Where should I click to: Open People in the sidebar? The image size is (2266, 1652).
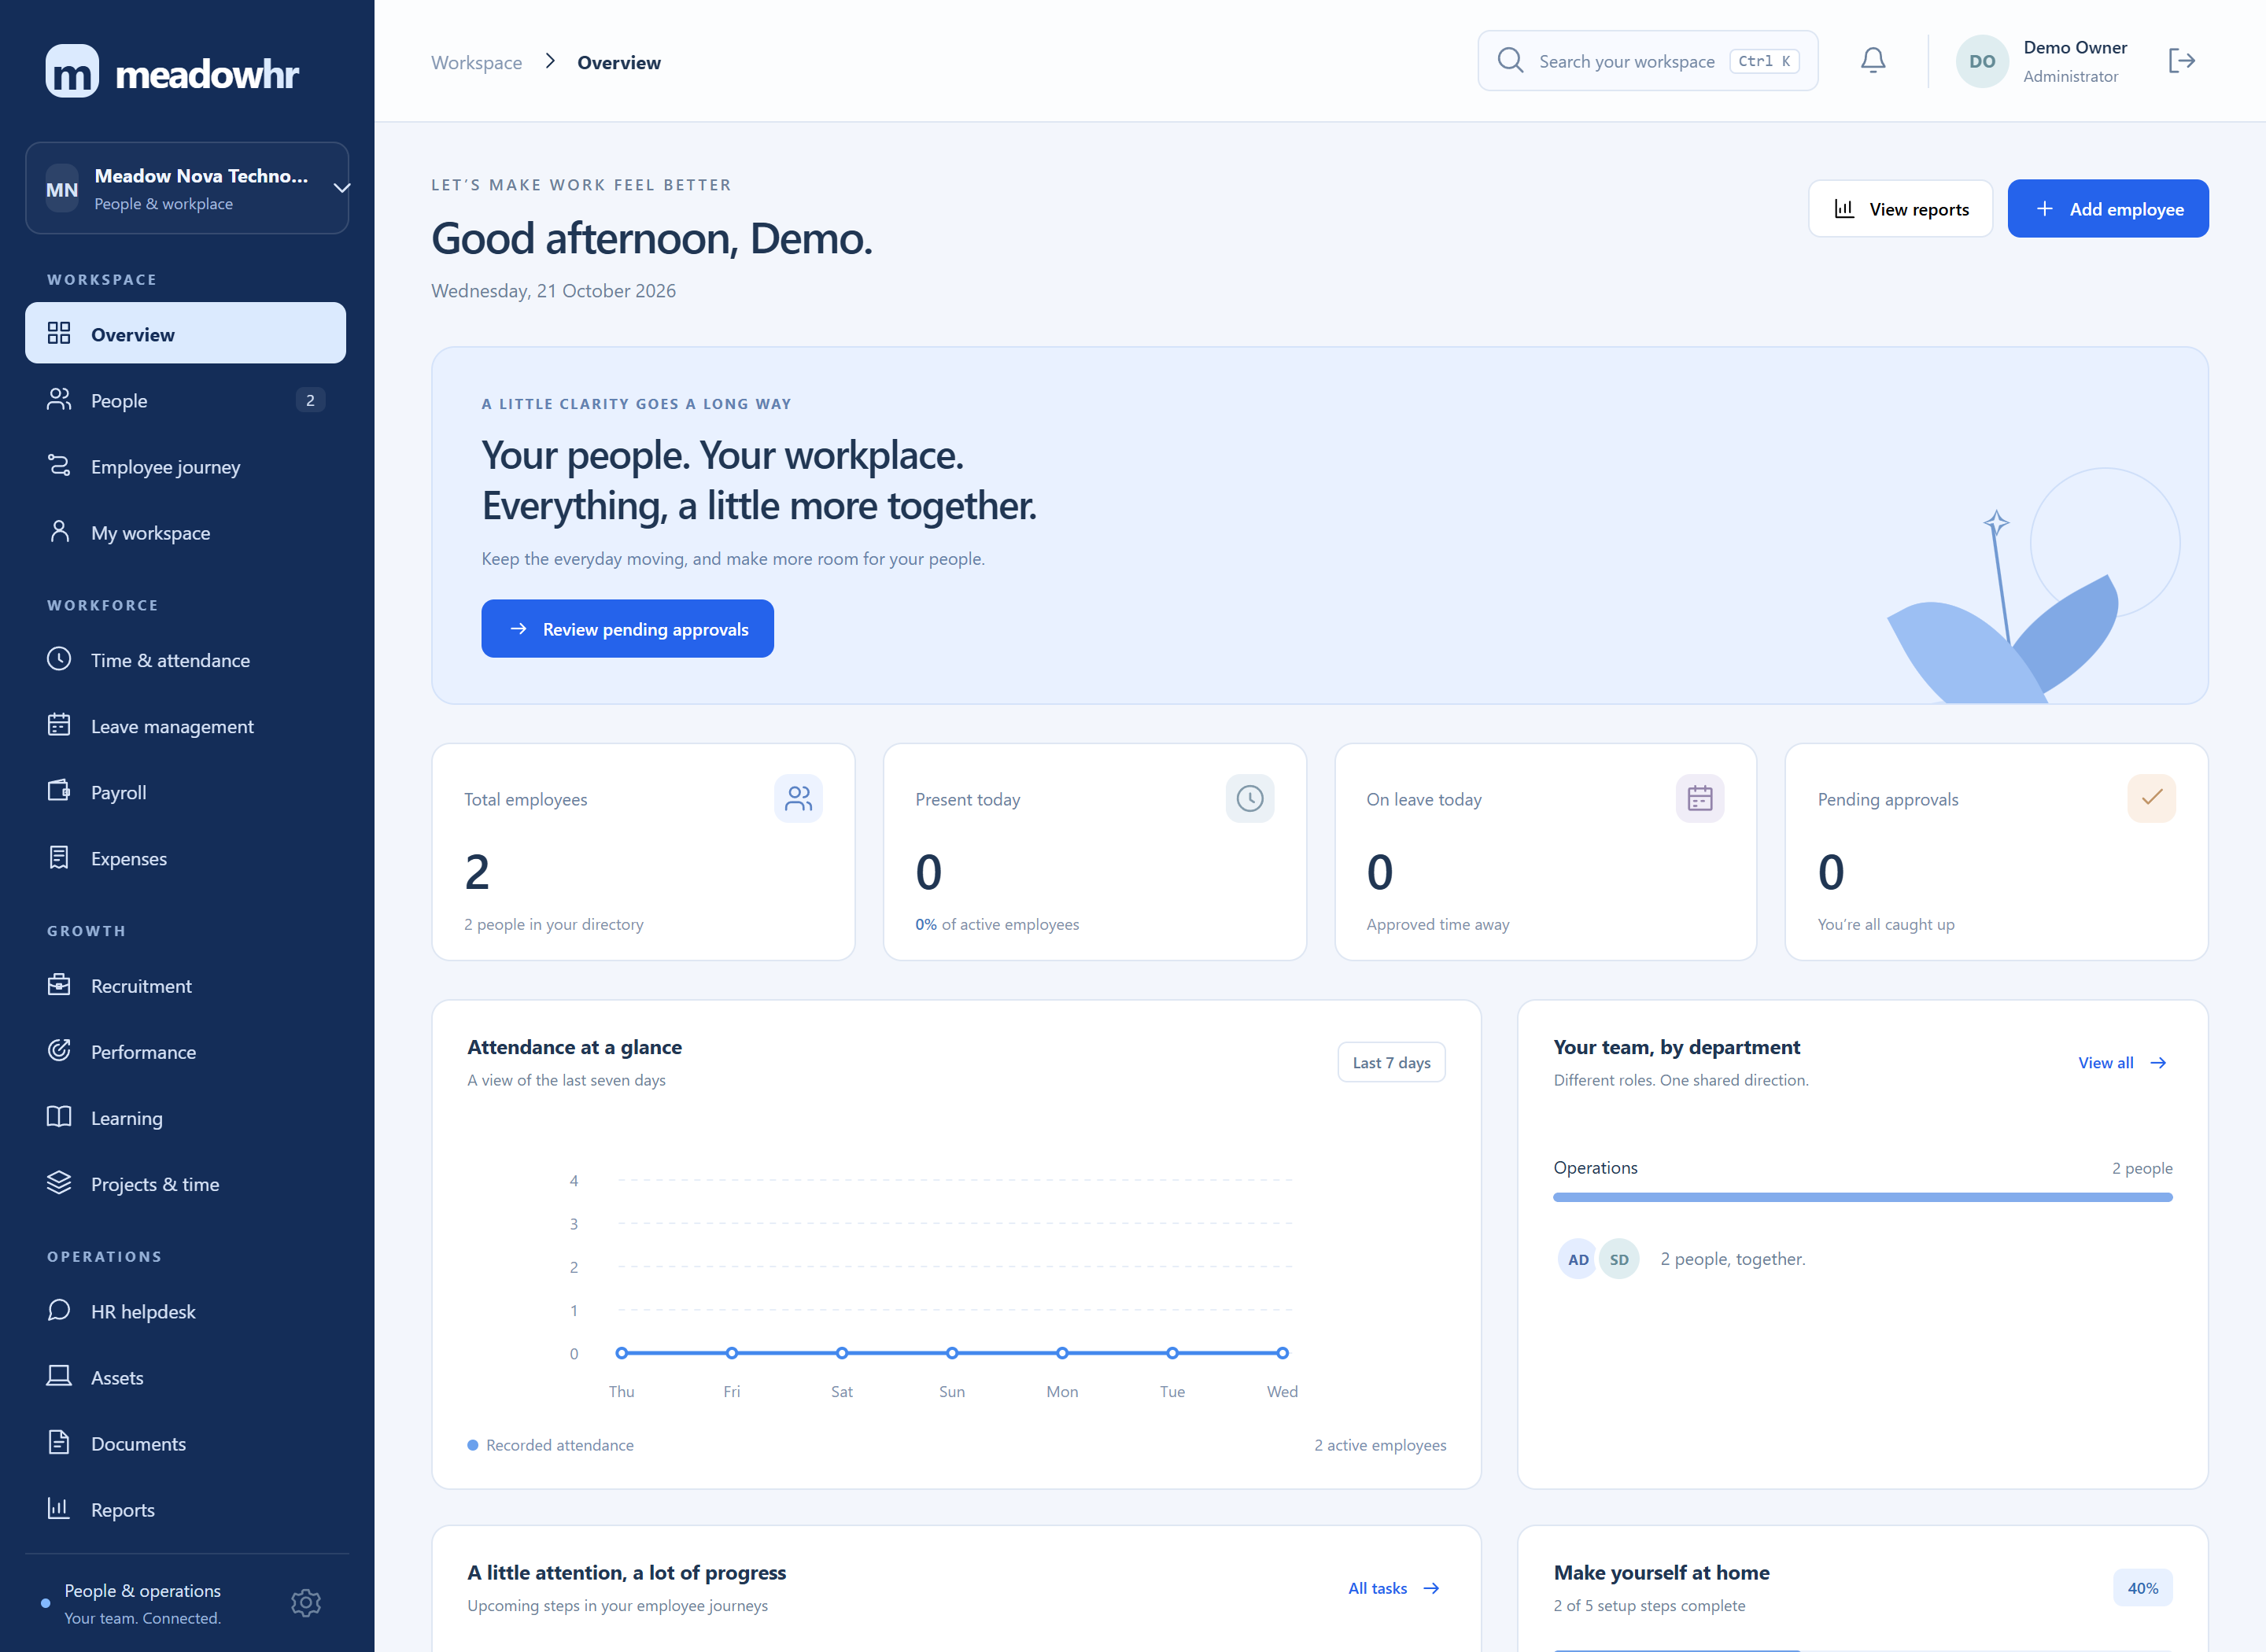tap(186, 400)
